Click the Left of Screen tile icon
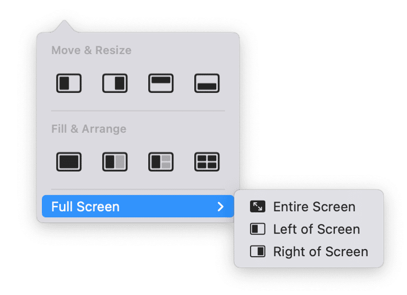This screenshot has width=407, height=295. tap(257, 229)
